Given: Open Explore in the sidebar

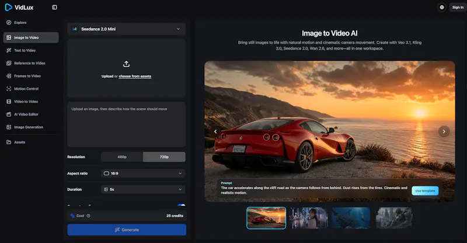Looking at the screenshot, I should tap(31, 23).
